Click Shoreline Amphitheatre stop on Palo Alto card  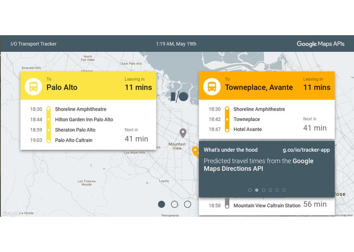tap(80, 109)
